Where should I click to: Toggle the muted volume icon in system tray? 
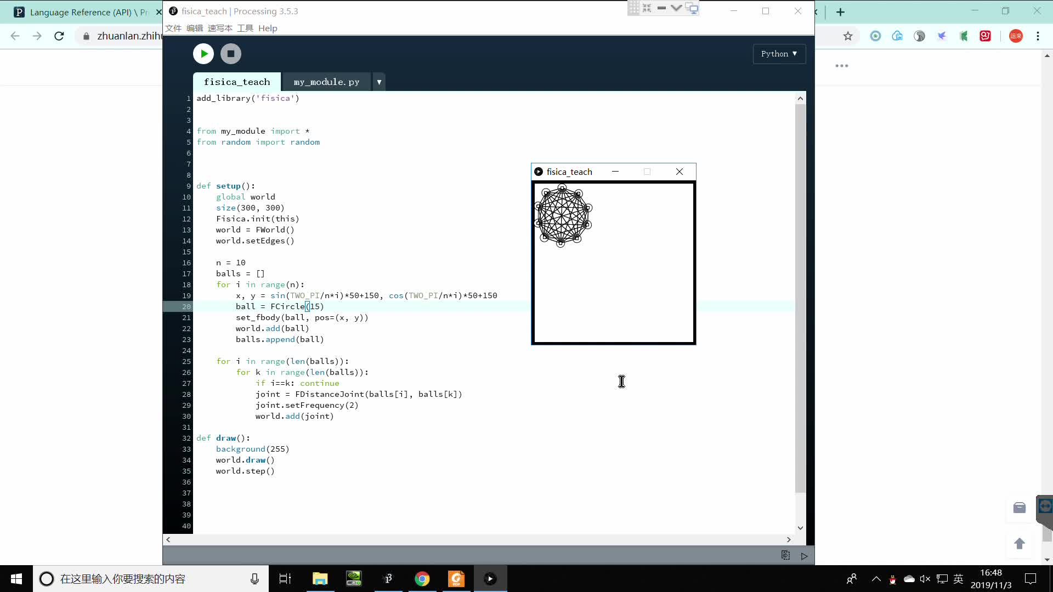925,579
